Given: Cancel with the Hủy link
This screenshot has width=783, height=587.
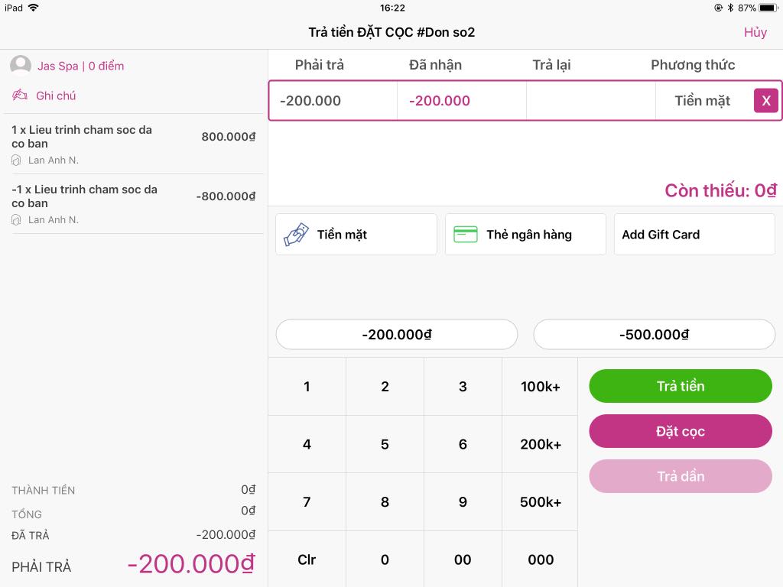Looking at the screenshot, I should 755,32.
